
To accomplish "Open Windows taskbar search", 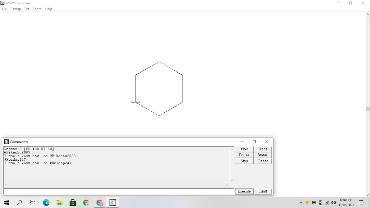I will 20,203.
